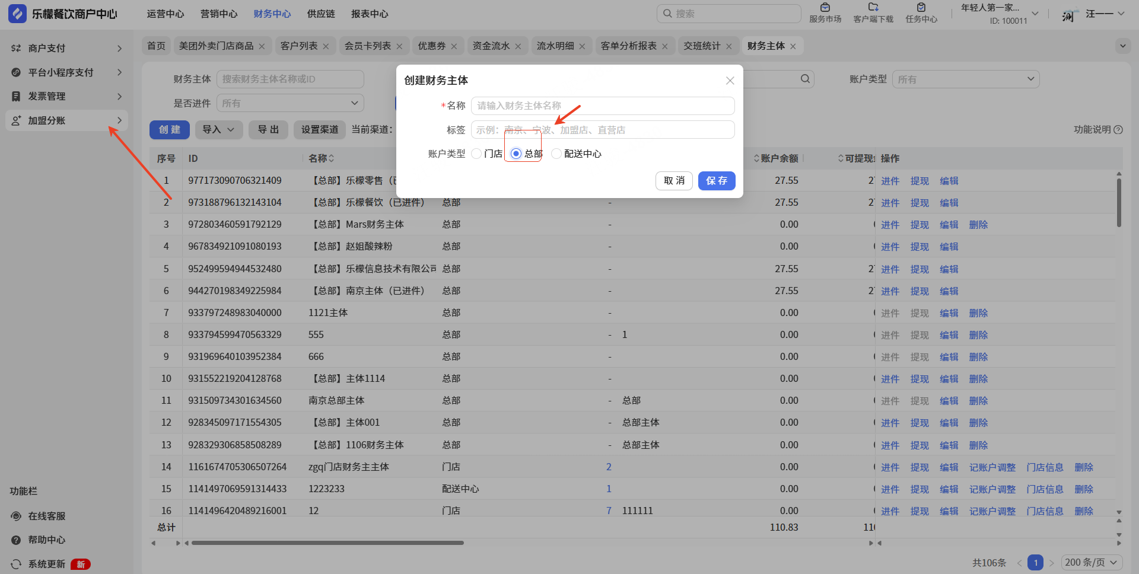Image resolution: width=1139 pixels, height=574 pixels.
Task: Select the 总部 account type radio
Action: point(516,154)
